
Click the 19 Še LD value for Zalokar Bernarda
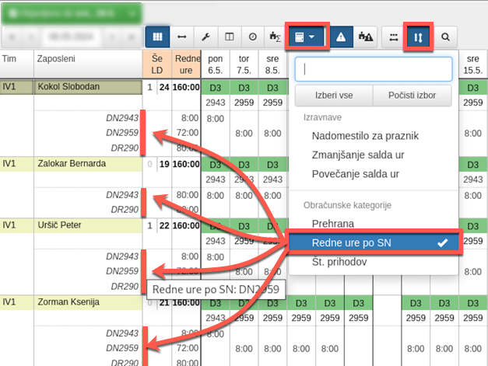(164, 164)
